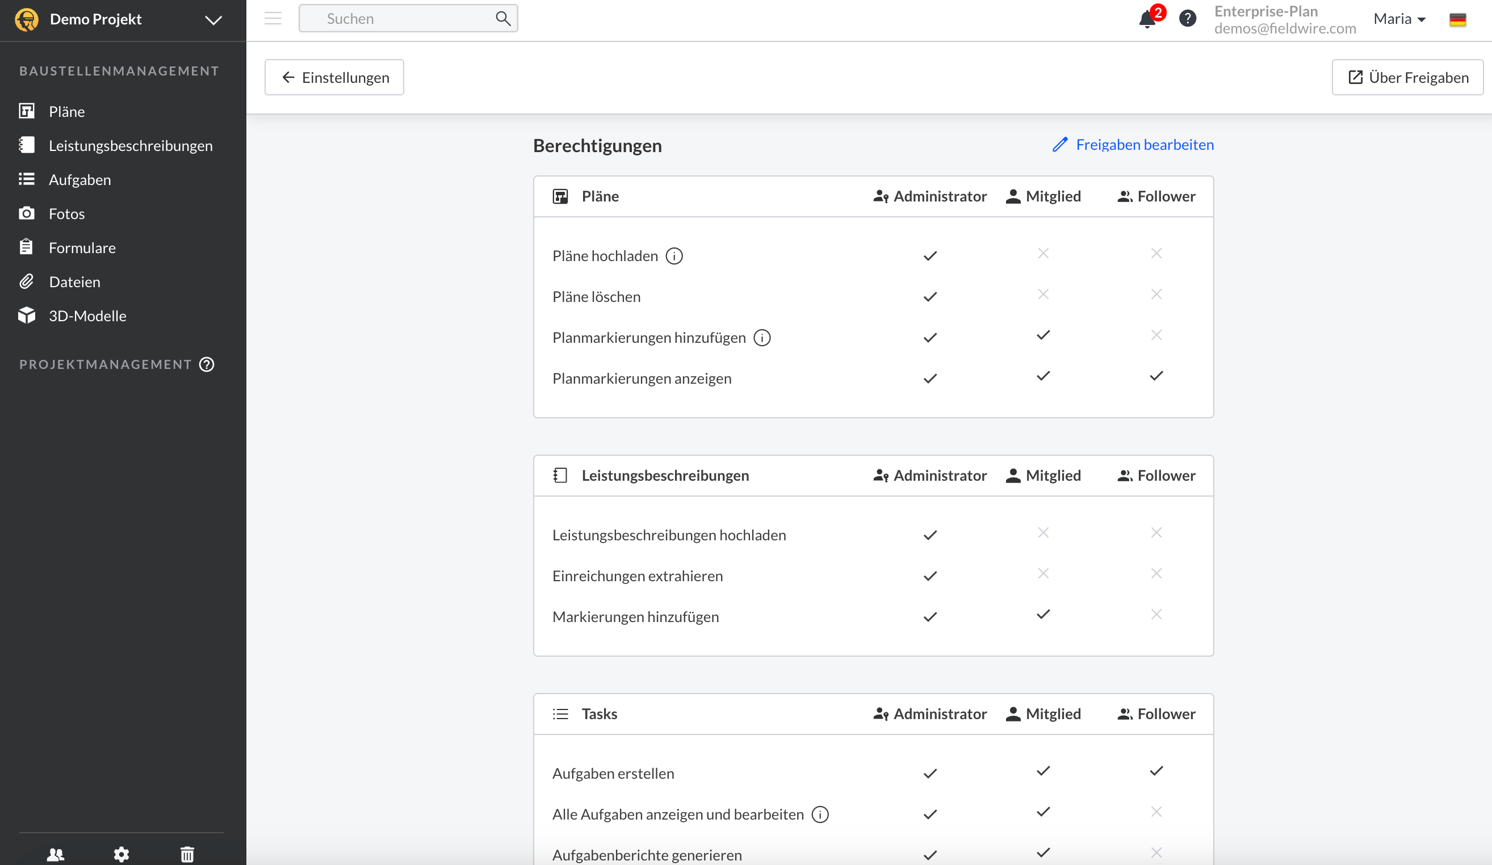Viewport: 1492px width, 865px height.
Task: Click Administrator checkmark for Einreichungen extrahieren
Action: click(930, 576)
